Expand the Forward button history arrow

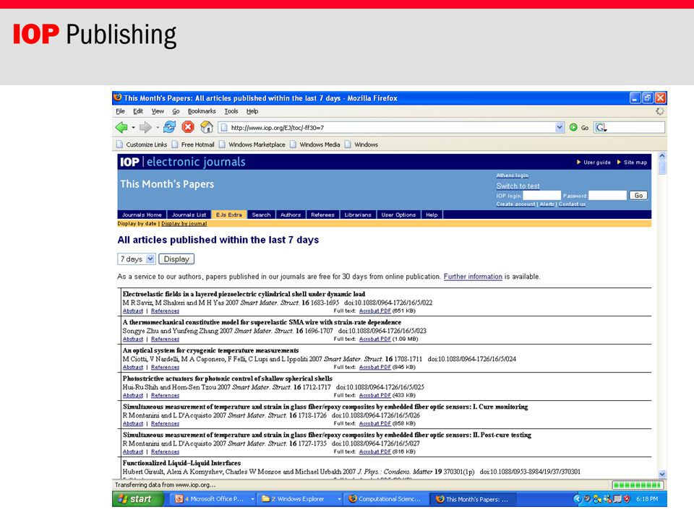pos(157,128)
